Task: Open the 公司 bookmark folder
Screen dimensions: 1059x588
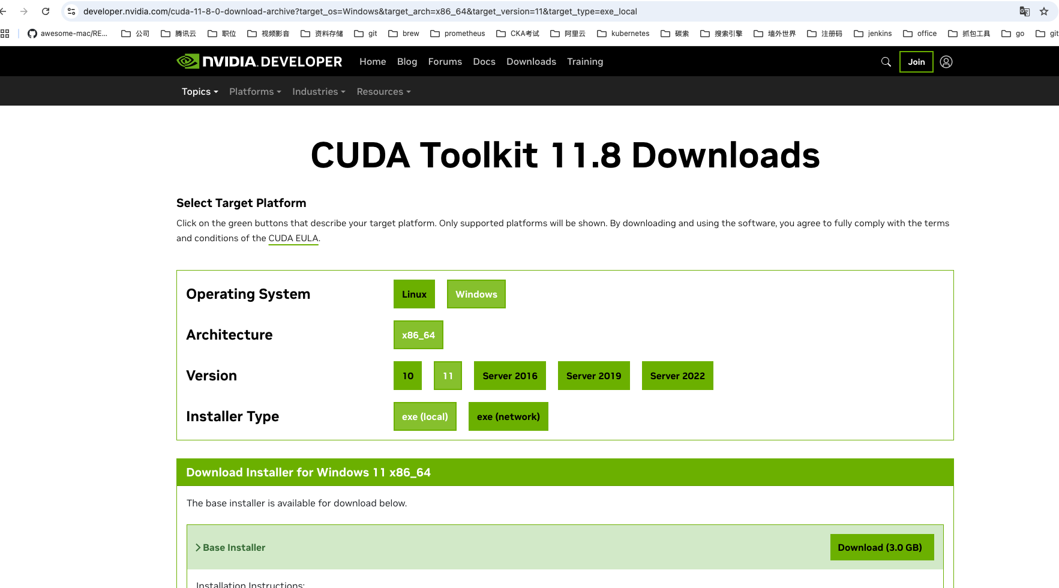Action: coord(135,34)
